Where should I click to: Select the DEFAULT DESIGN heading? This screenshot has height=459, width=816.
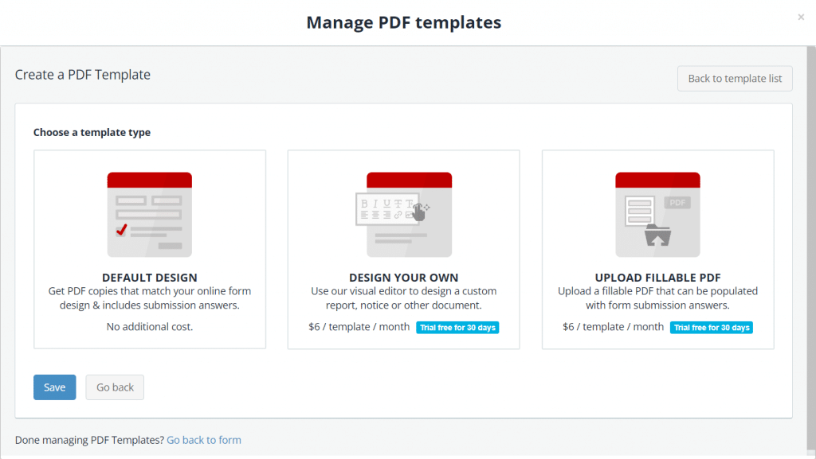(150, 278)
